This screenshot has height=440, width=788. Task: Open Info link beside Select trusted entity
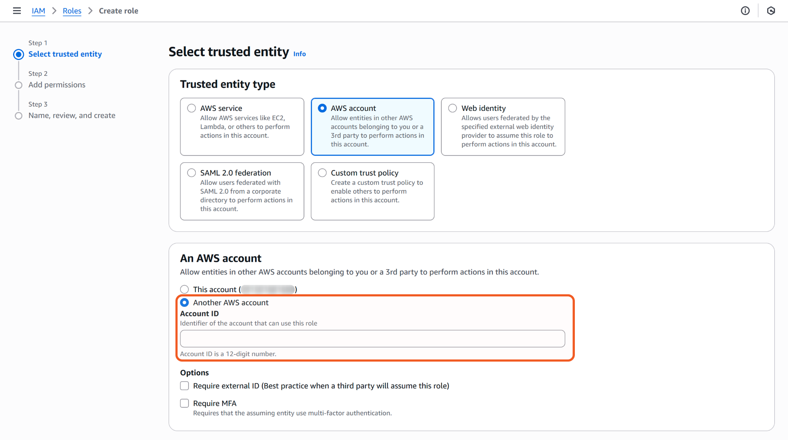coord(299,54)
